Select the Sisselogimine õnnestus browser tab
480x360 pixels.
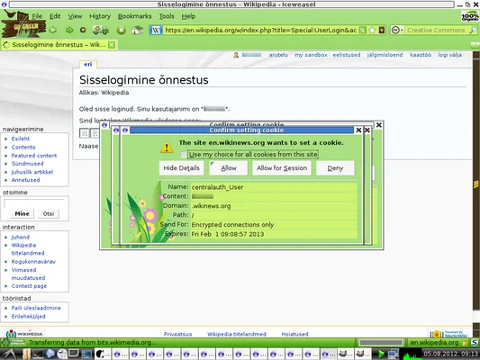tap(59, 45)
